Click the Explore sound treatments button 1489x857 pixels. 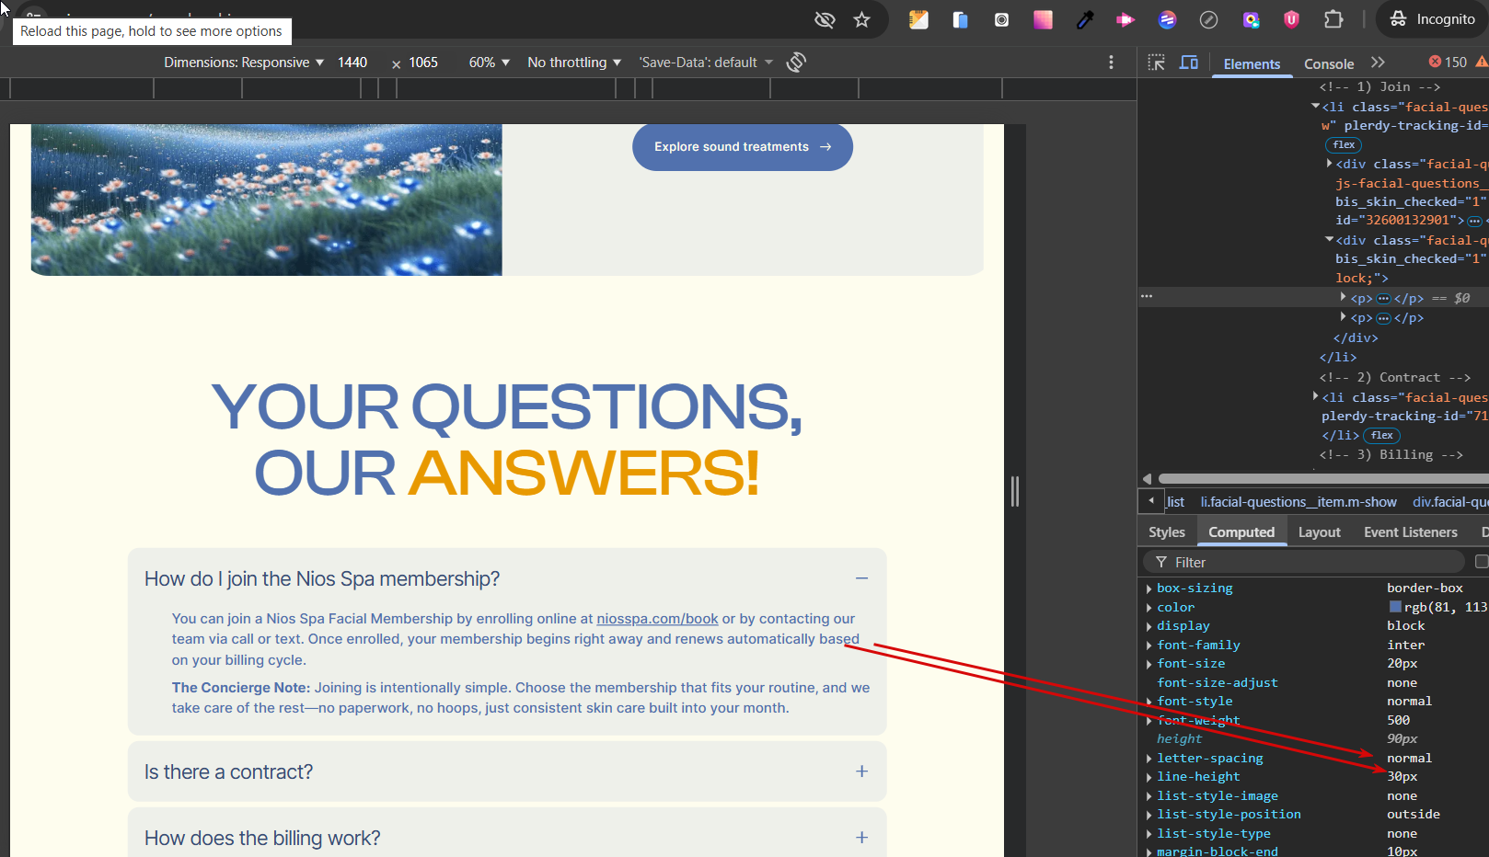click(x=742, y=147)
